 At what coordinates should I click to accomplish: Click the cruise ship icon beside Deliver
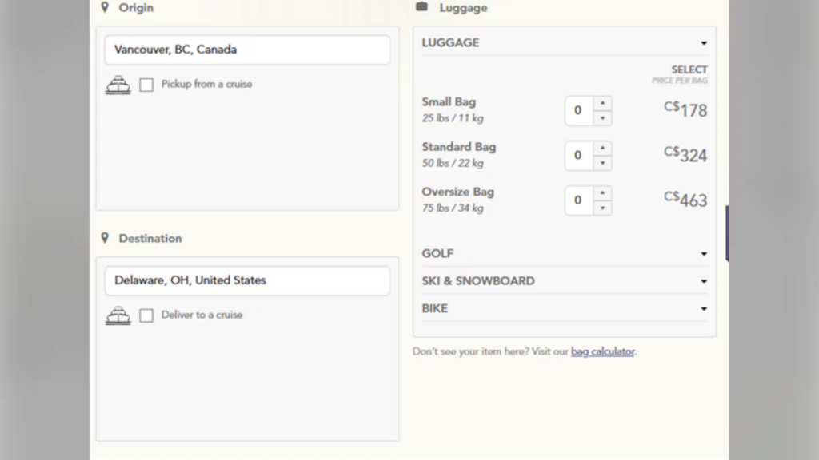coord(118,315)
